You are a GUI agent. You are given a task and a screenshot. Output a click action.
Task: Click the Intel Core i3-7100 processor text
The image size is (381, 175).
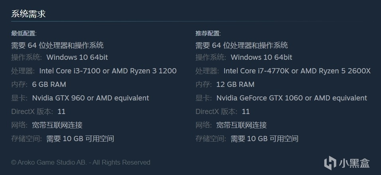[x=108, y=71]
